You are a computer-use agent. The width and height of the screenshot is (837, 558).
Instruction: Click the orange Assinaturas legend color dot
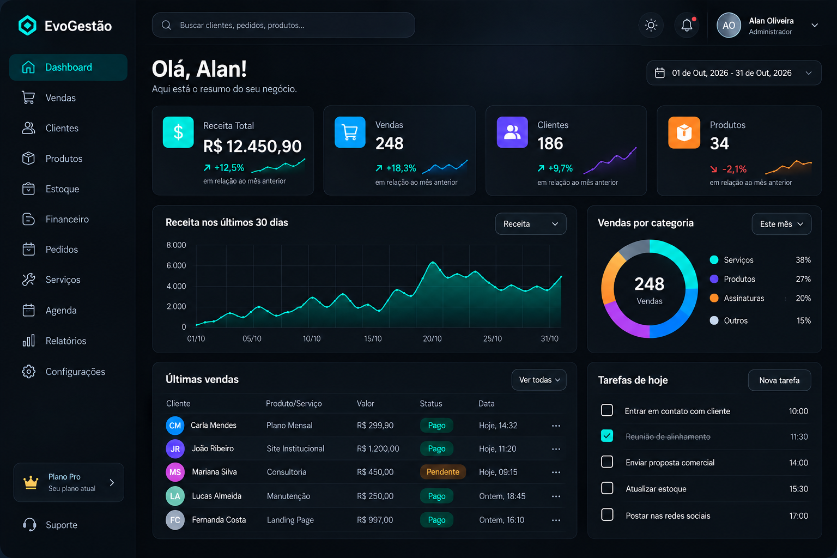coord(714,298)
